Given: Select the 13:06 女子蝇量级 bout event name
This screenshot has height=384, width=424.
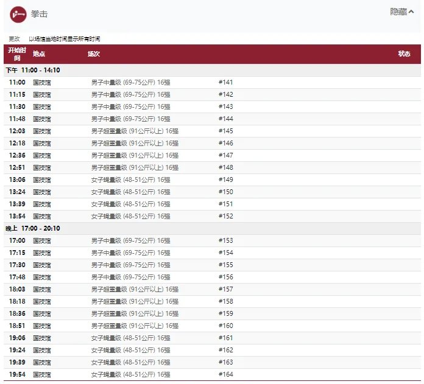Looking at the screenshot, I should [x=130, y=180].
